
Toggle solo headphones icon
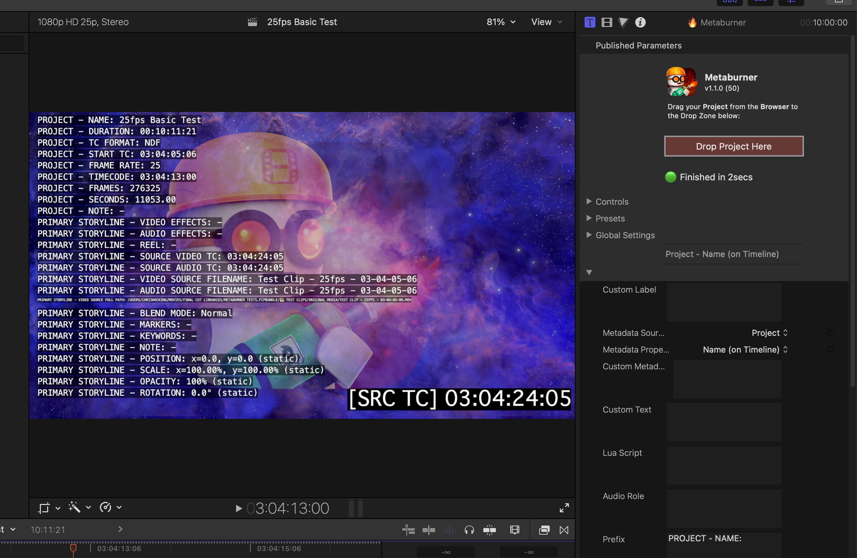[x=469, y=530]
